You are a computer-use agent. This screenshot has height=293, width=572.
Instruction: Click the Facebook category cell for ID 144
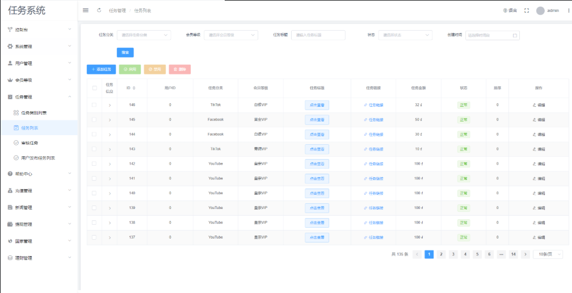coord(215,134)
